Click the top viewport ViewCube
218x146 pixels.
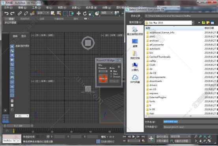[88, 43]
